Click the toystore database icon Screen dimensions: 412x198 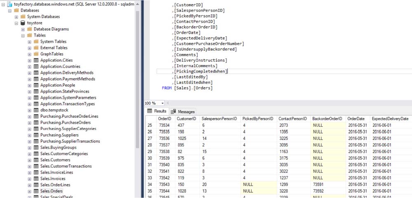[x=23, y=23]
